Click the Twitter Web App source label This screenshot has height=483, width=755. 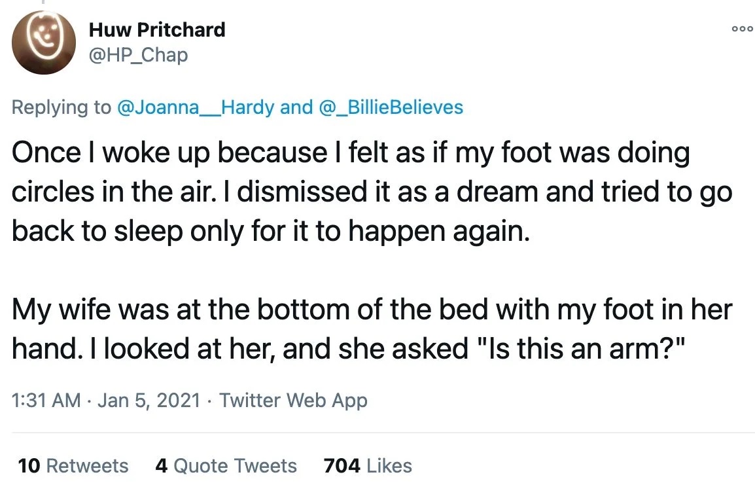click(293, 400)
